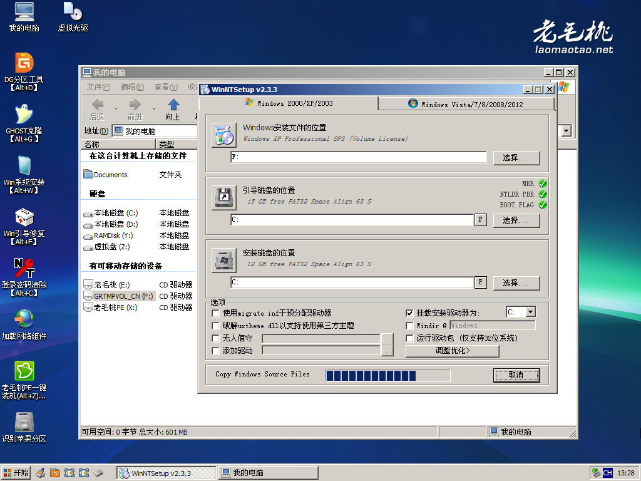Image resolution: width=641 pixels, height=481 pixels.
Task: Toggle the 添加驱动 checkbox
Action: tap(215, 351)
